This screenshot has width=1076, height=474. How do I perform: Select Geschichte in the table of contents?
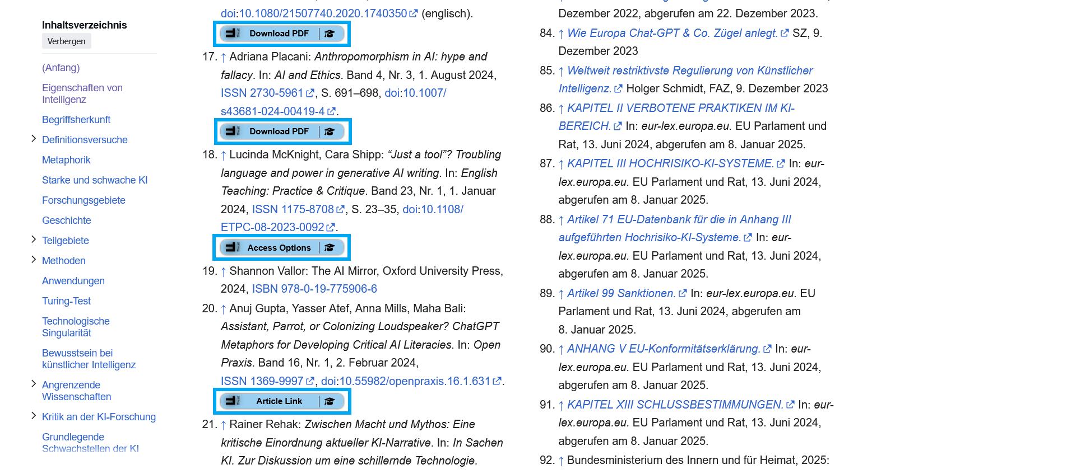pos(66,220)
